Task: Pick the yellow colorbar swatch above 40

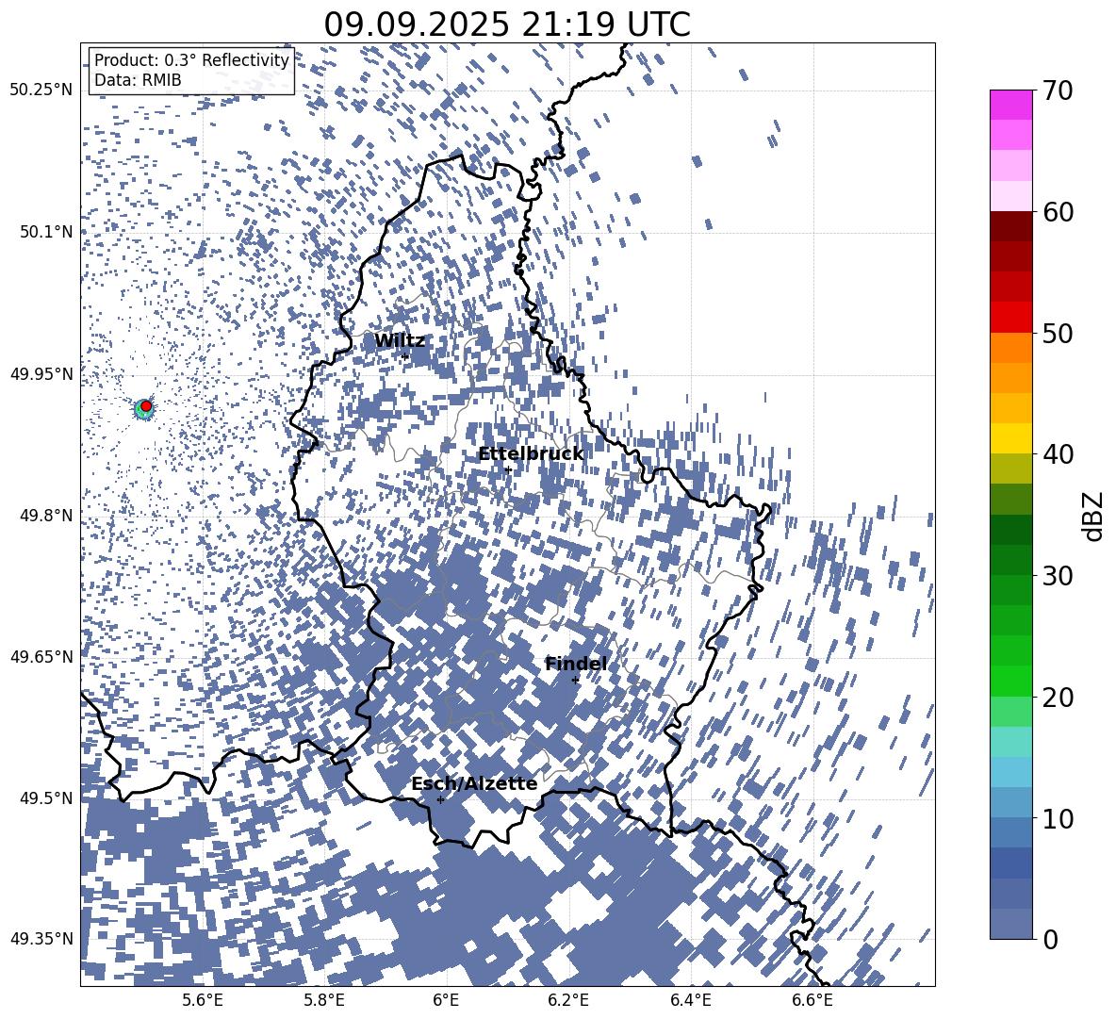Action: tap(1010, 438)
